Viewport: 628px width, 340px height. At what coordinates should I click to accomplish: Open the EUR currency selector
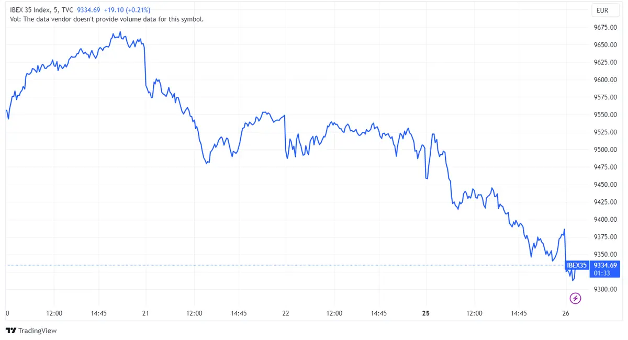pyautogui.click(x=605, y=10)
